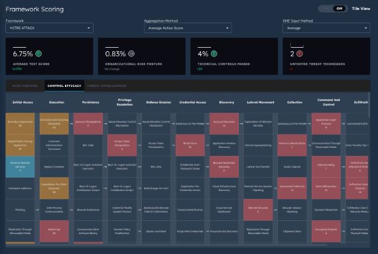This screenshot has width=378, height=254.
Task: Select the Command And Scripting Interpreter tile
Action: pos(54,123)
